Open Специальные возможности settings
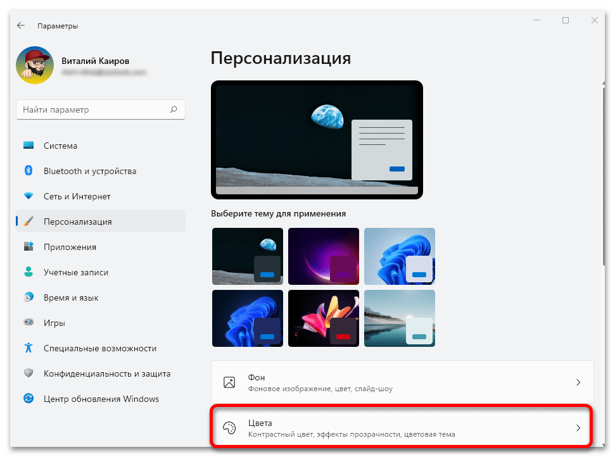This screenshot has width=615, height=457. pyautogui.click(x=101, y=348)
